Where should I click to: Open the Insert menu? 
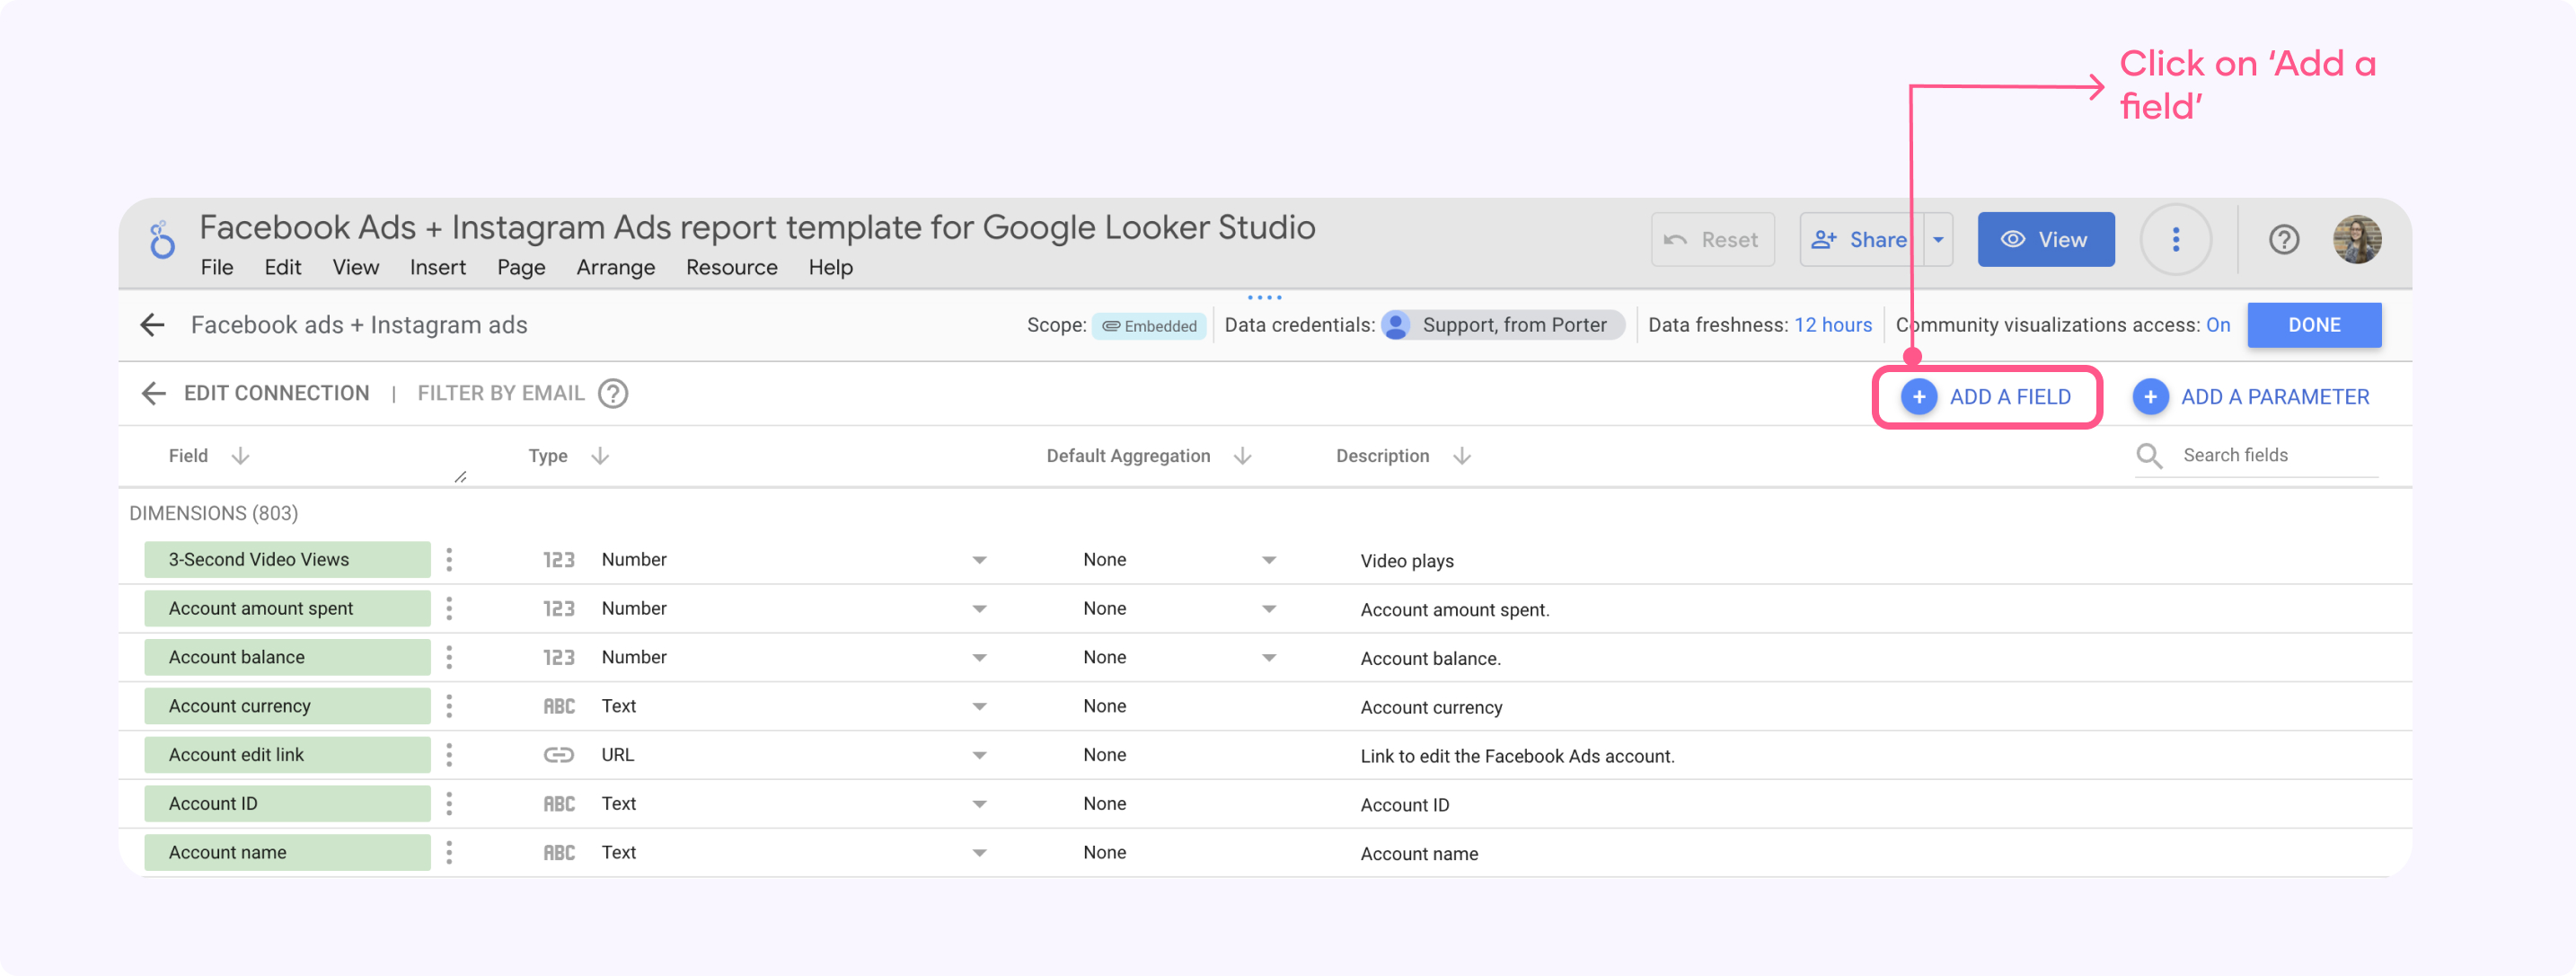[x=438, y=269]
